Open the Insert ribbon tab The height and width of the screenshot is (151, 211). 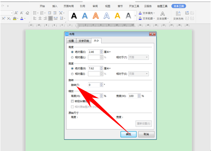pyautogui.click(x=54, y=6)
